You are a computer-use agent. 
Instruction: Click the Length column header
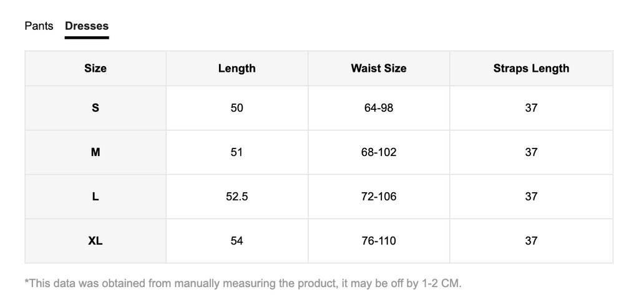tap(237, 69)
